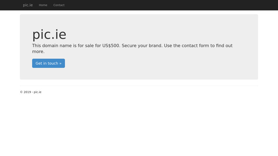The height and width of the screenshot is (156, 278).
Task: Go to the Contact page
Action: pyautogui.click(x=59, y=5)
